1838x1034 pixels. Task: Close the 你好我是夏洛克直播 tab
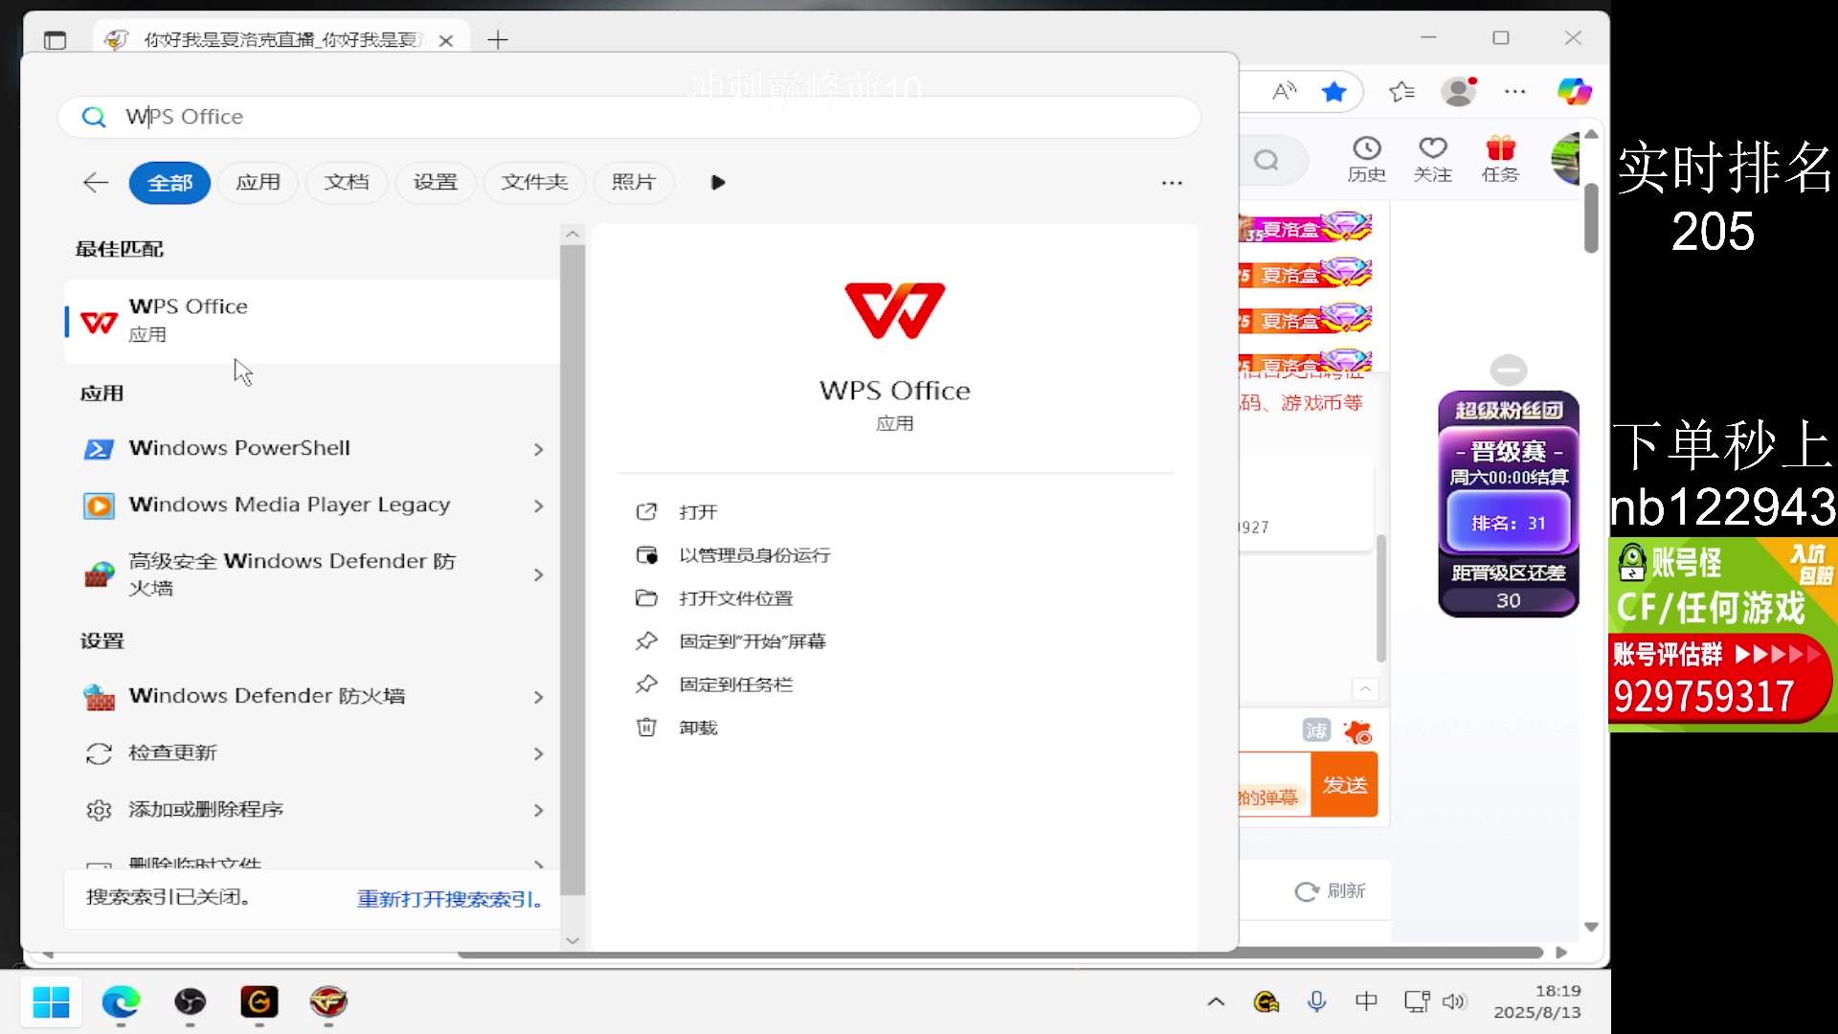click(x=446, y=40)
